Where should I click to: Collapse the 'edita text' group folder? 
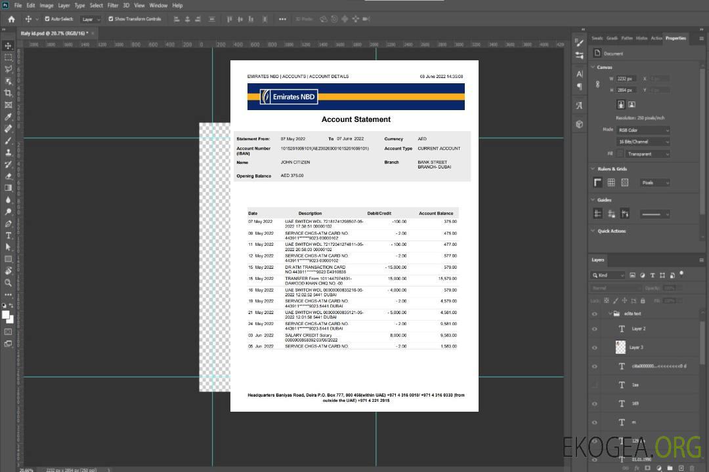610,313
